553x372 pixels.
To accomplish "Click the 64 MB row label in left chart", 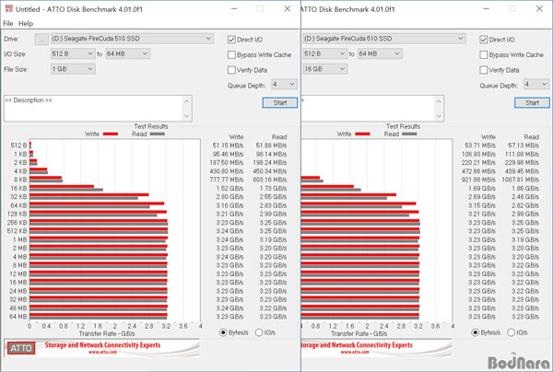I will pos(18,317).
